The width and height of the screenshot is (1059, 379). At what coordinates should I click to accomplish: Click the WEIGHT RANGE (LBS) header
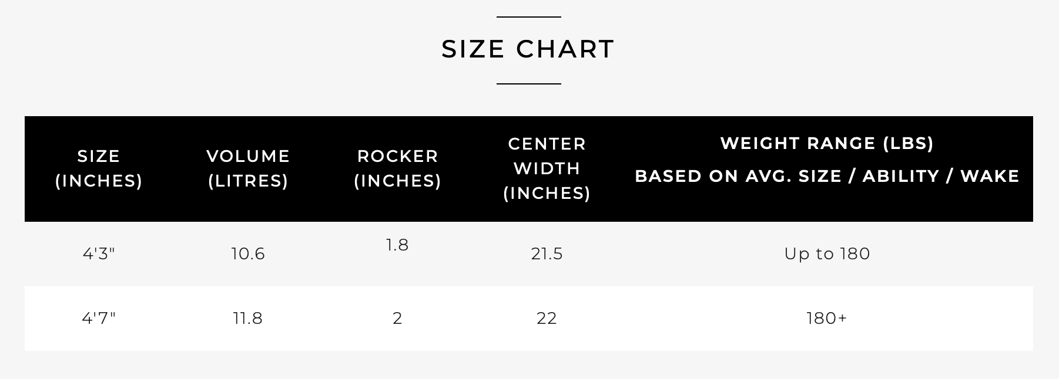[827, 143]
